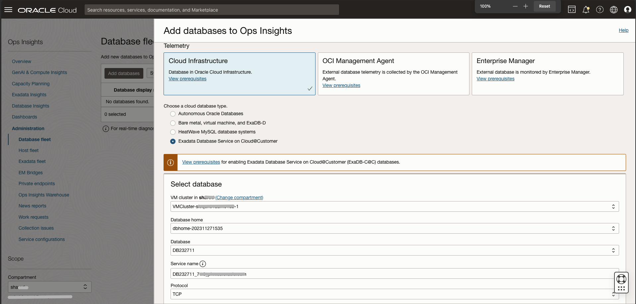
Task: Open Cloud Shell developer tools icon
Action: click(x=572, y=10)
